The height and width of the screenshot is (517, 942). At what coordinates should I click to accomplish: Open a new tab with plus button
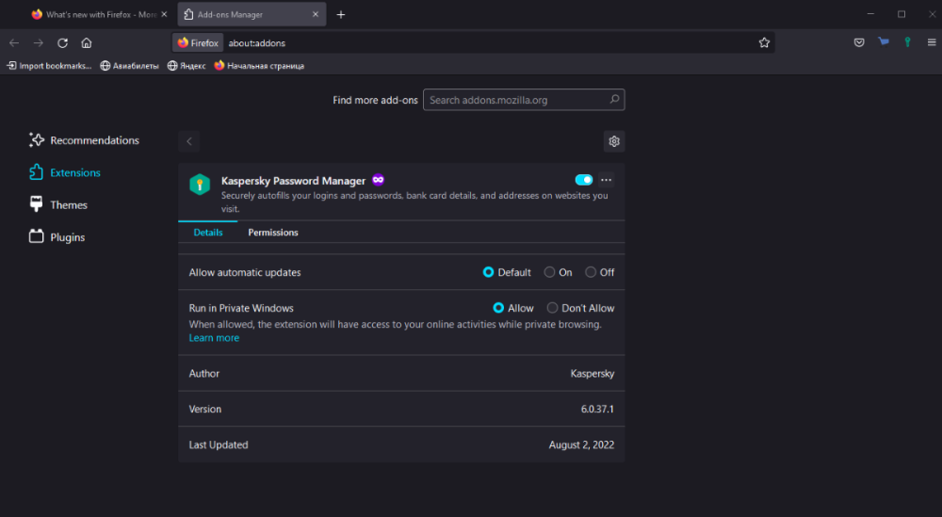click(341, 14)
